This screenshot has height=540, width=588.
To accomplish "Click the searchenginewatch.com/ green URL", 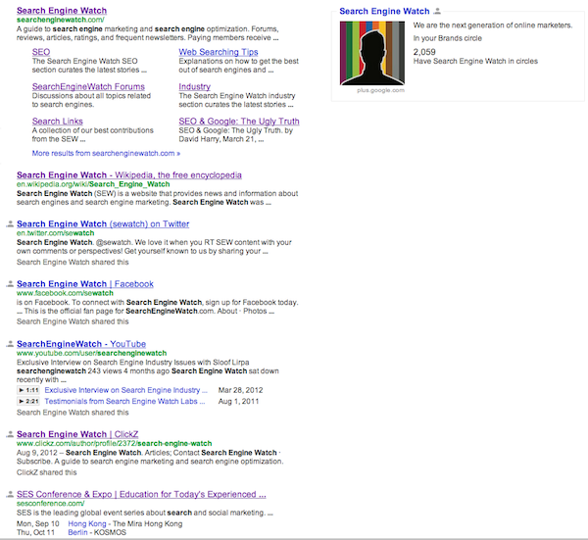I will click(61, 20).
